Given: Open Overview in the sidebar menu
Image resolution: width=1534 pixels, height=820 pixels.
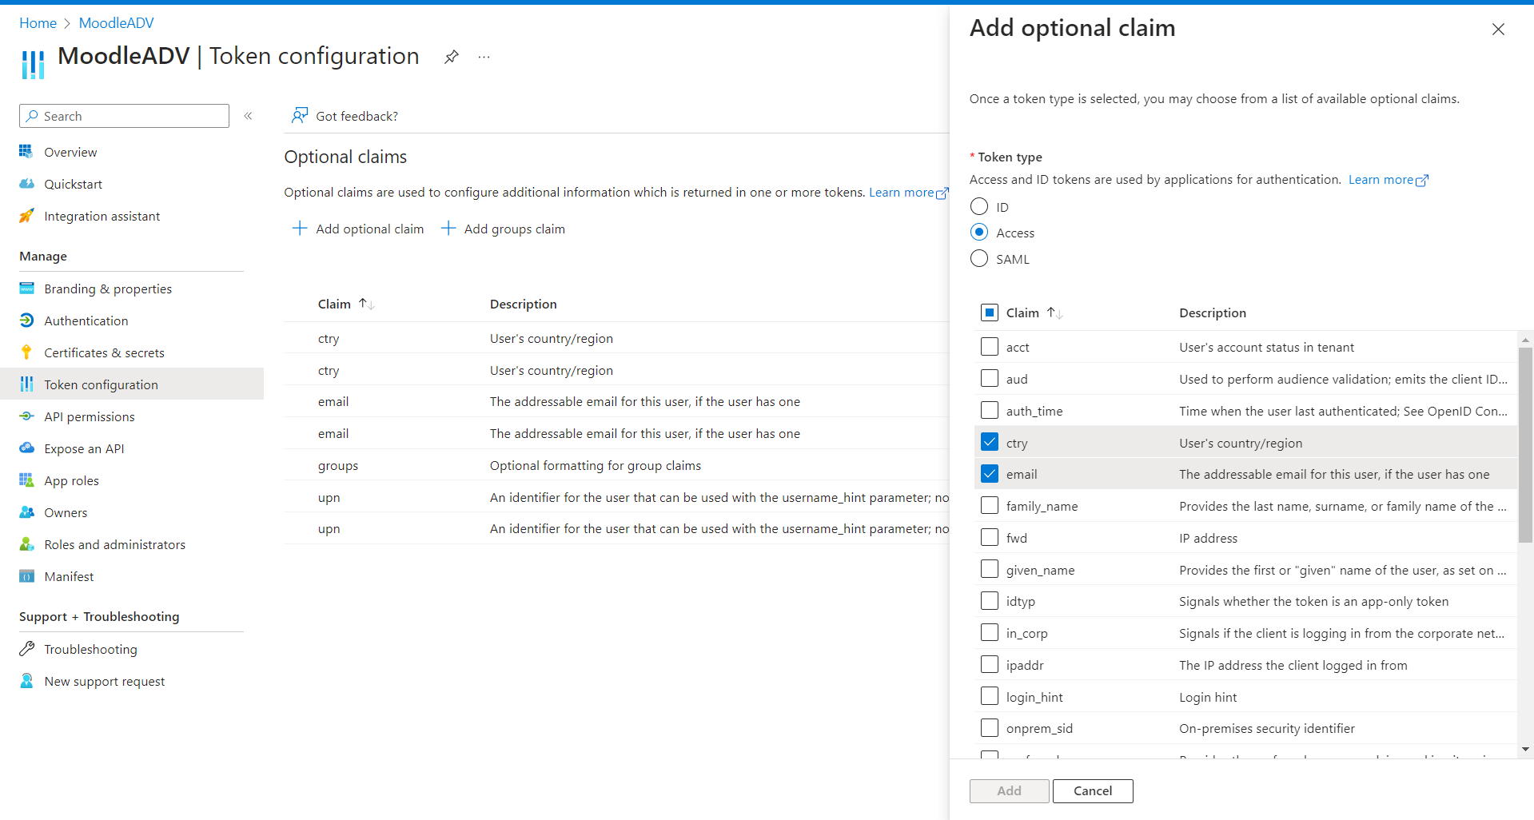Looking at the screenshot, I should (70, 152).
